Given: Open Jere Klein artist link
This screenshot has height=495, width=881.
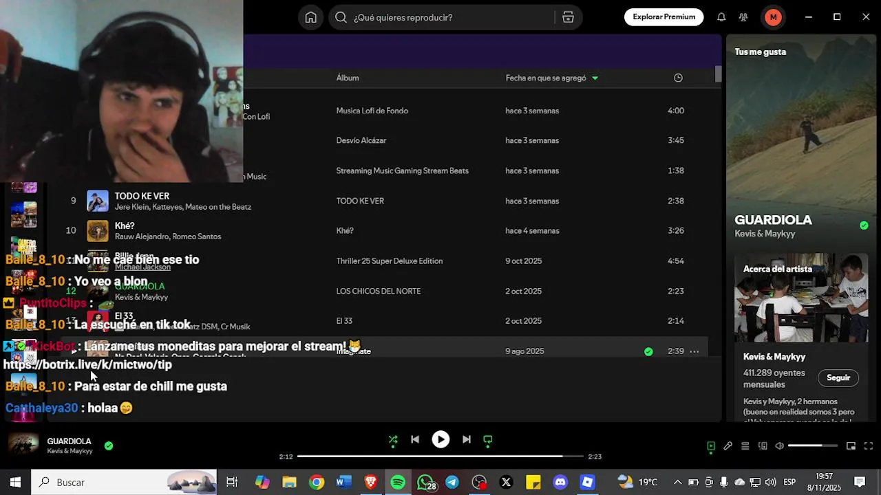Looking at the screenshot, I should [132, 207].
